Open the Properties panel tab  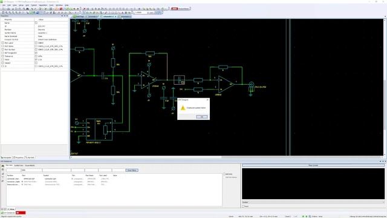[x=19, y=157]
